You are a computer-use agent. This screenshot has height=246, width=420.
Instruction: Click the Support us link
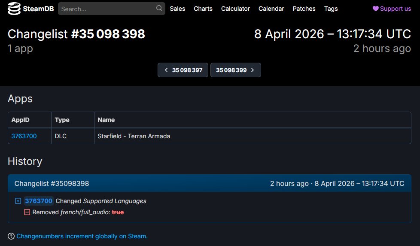(392, 9)
